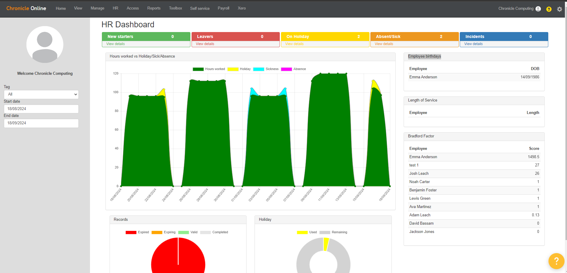Click the user account avatar icon beside Chronicle Computing
Viewport: 567px width, 273px height.
538,9
